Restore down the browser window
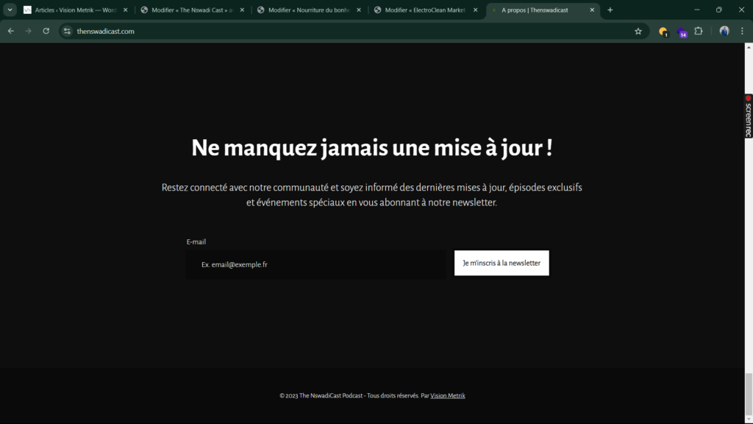 pos(719,10)
